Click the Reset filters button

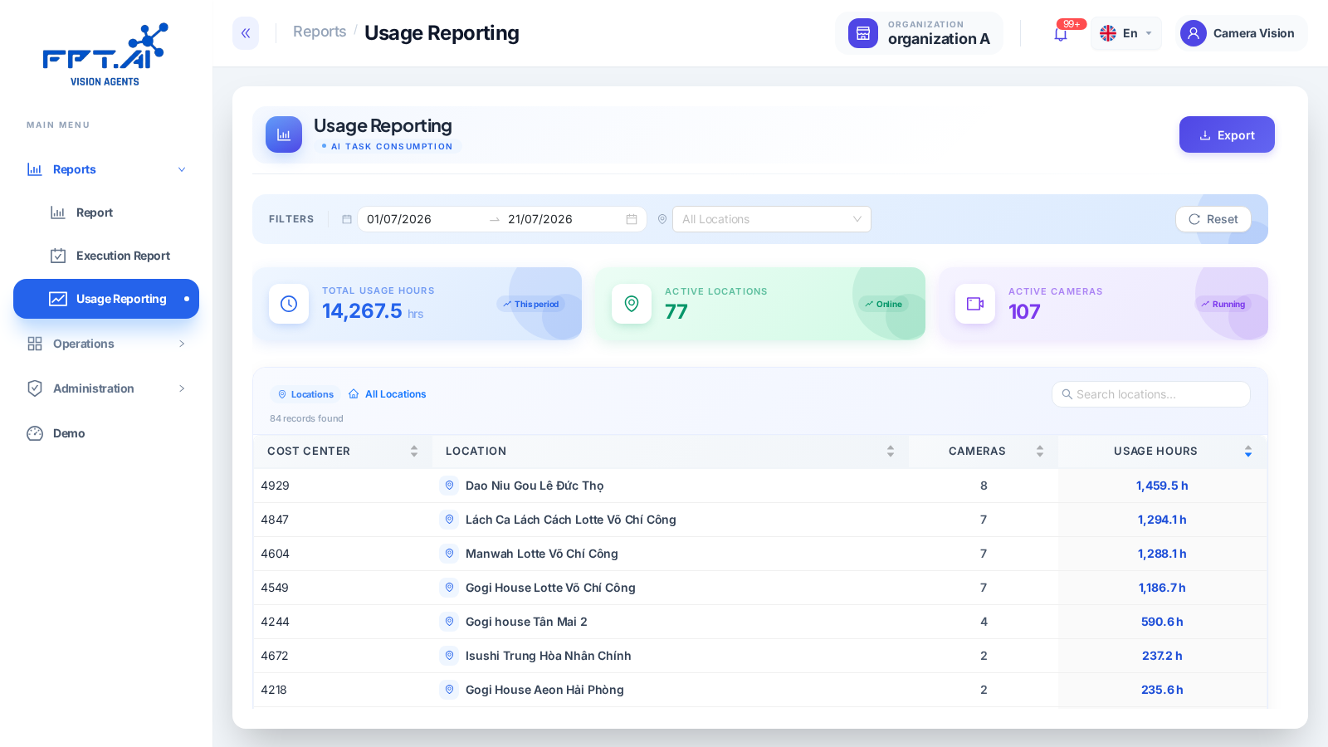click(x=1213, y=219)
